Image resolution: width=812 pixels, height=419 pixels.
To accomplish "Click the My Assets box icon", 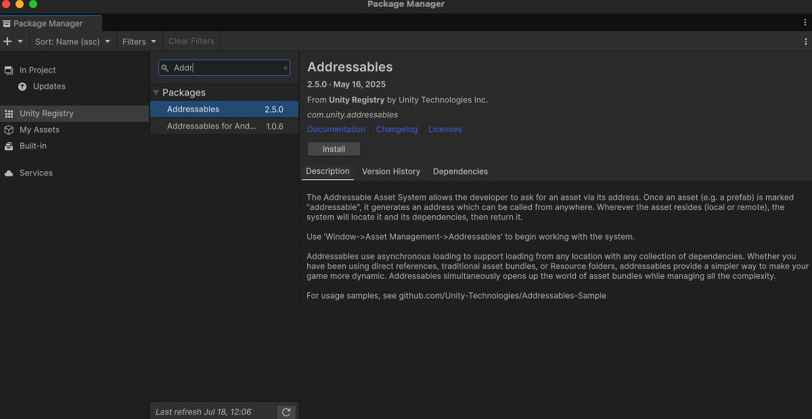I will pos(9,130).
